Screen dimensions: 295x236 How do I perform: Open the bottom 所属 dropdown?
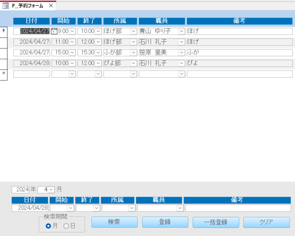coord(132,208)
